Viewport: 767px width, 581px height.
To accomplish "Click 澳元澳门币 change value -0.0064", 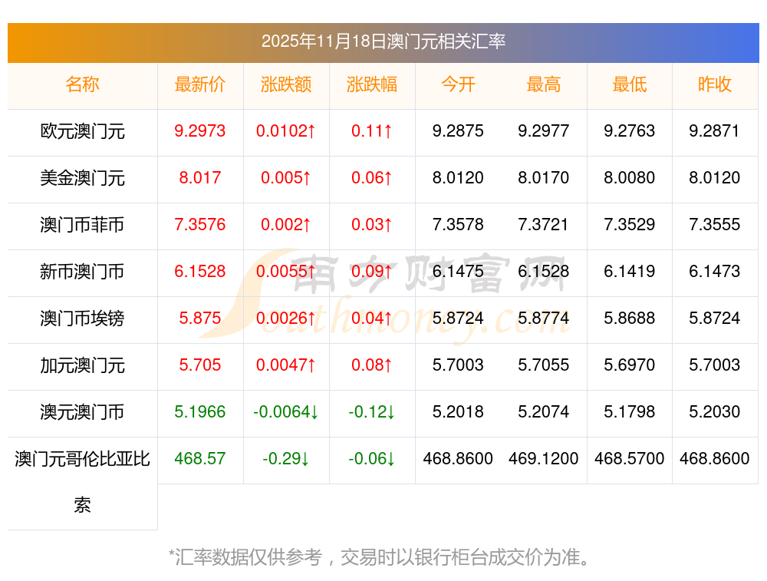I will [x=286, y=412].
